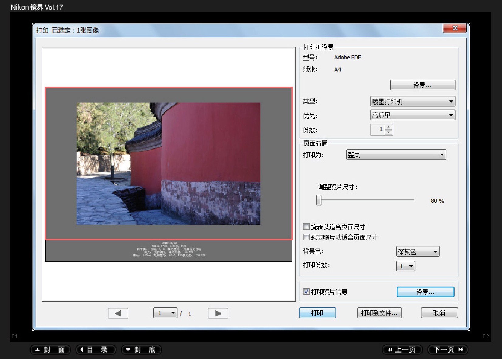Toggle 裁剪照片以适合页面尺寸 checkbox
The width and height of the screenshot is (502, 359).
pos(306,237)
